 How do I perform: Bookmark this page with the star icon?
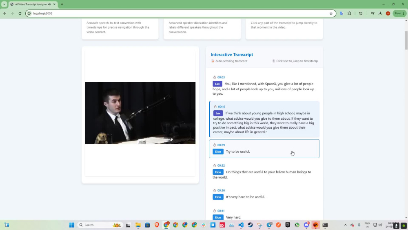click(x=331, y=13)
